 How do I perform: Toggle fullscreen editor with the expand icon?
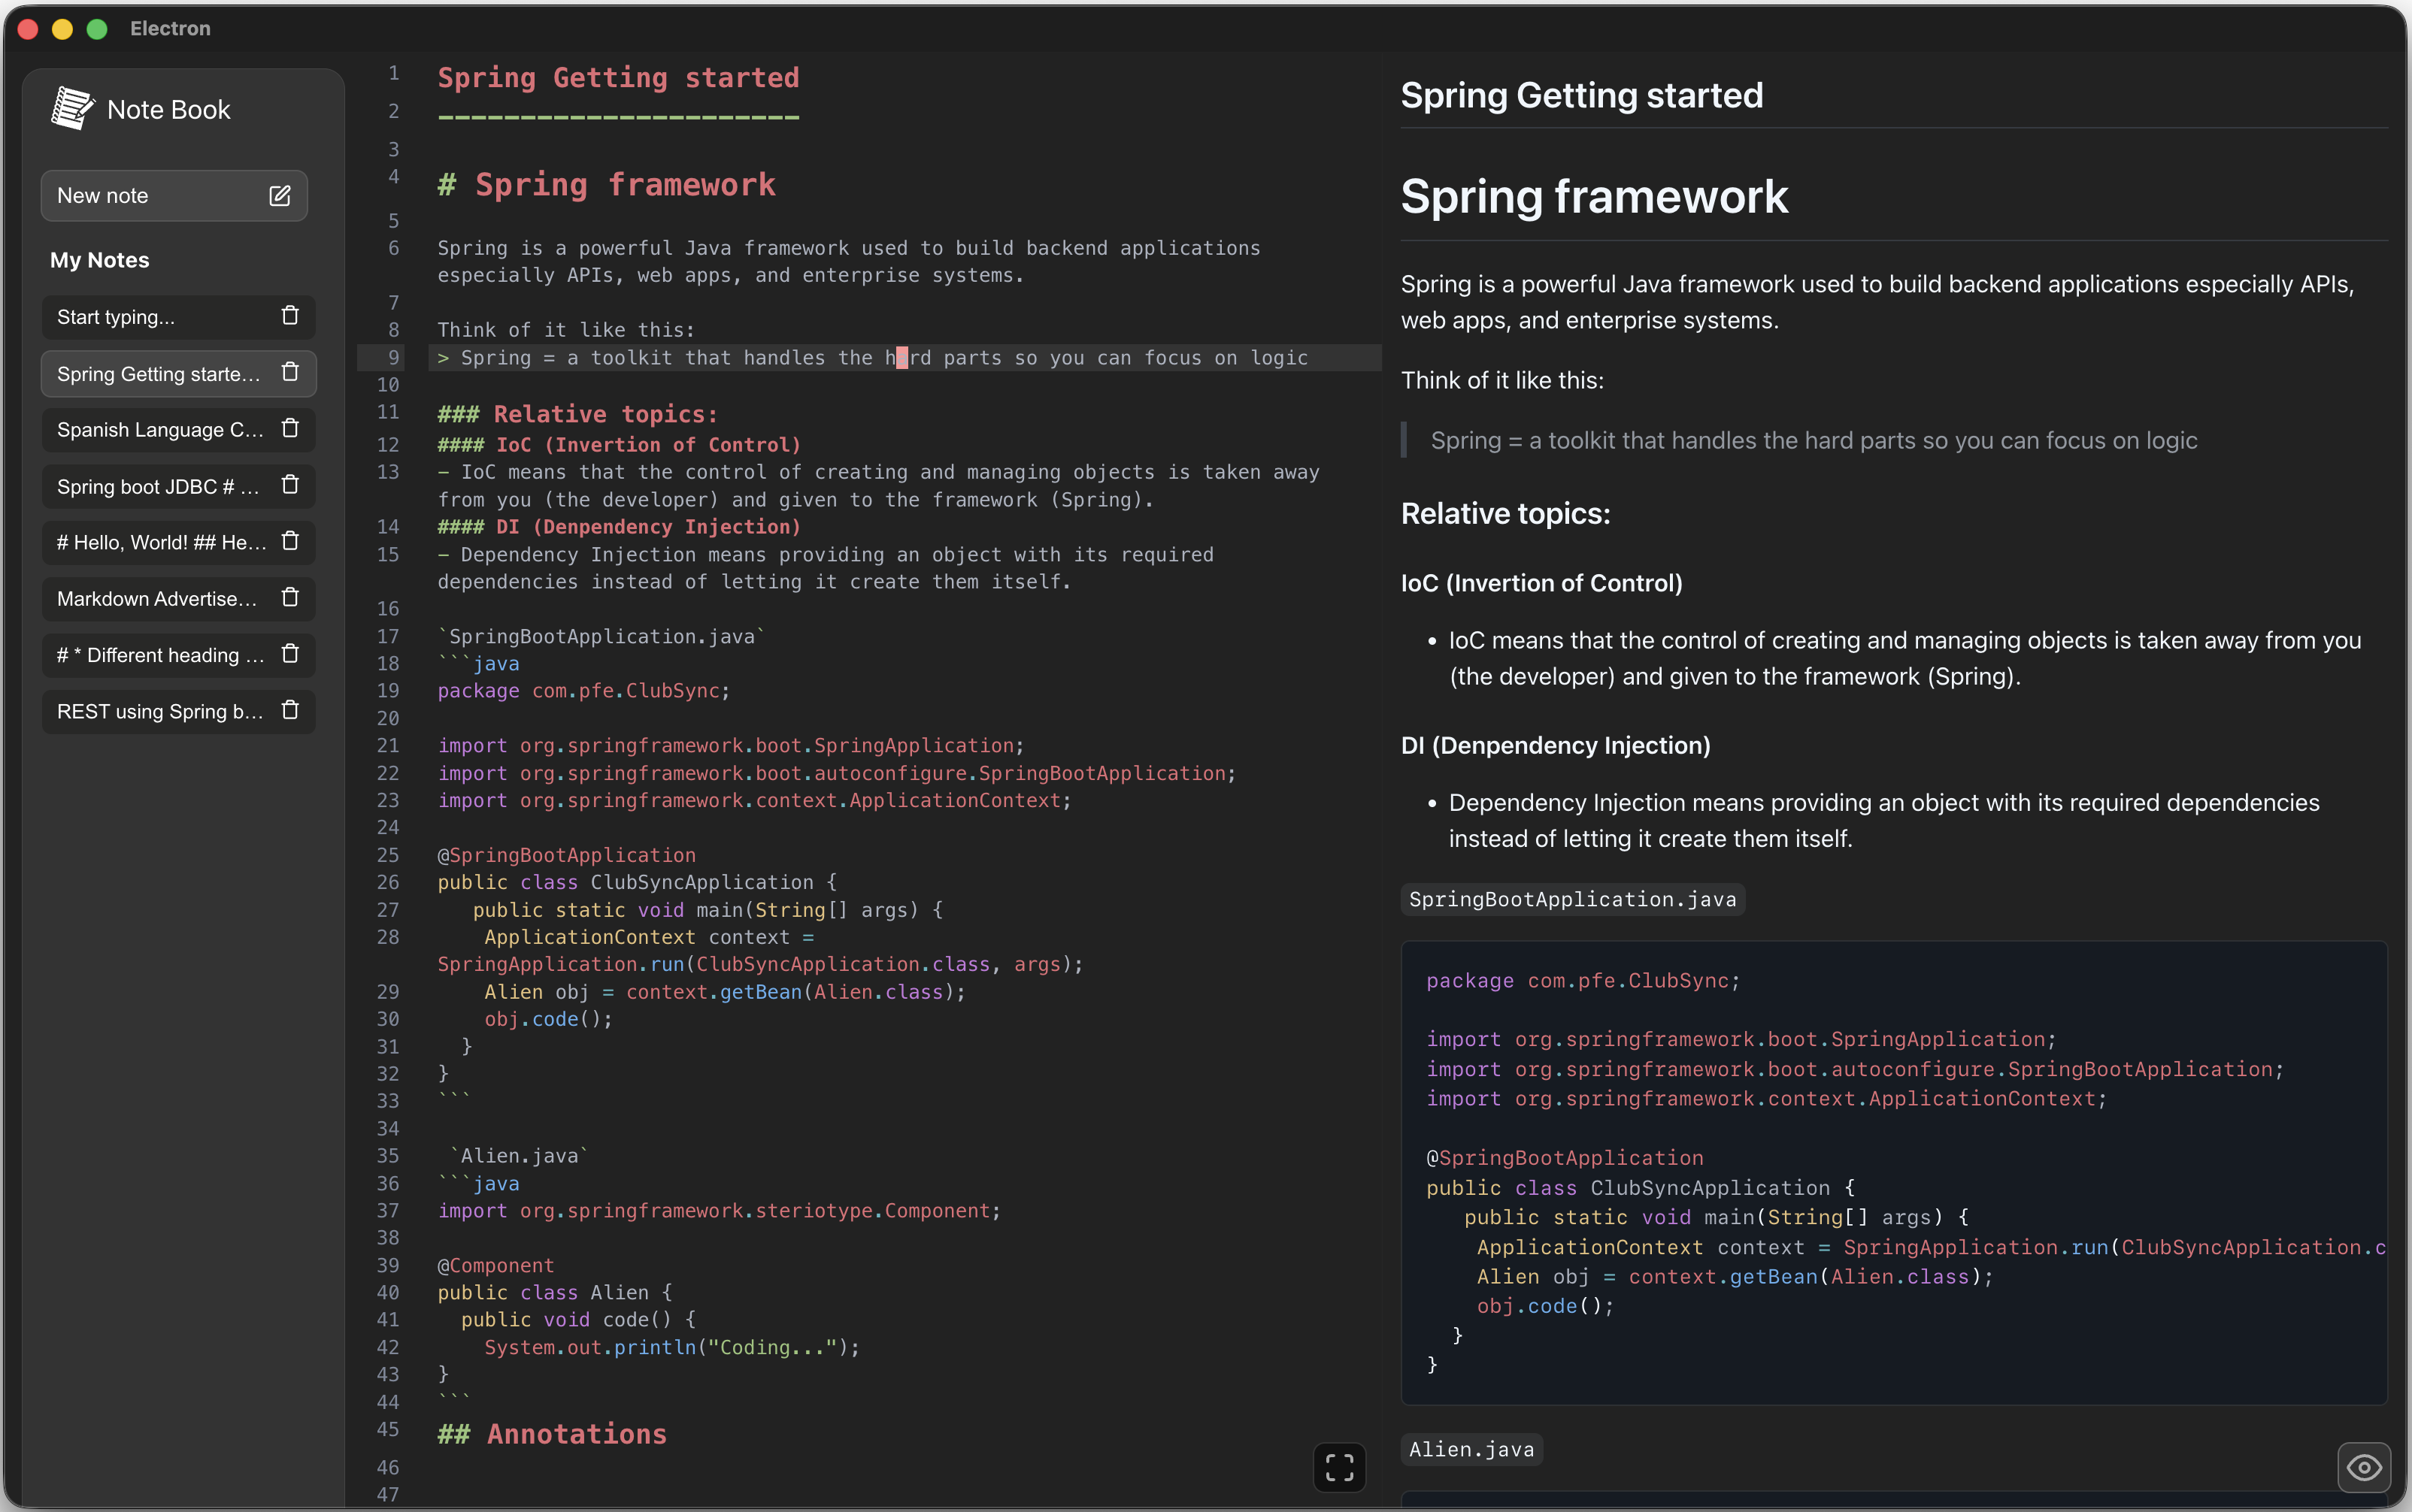1338,1467
